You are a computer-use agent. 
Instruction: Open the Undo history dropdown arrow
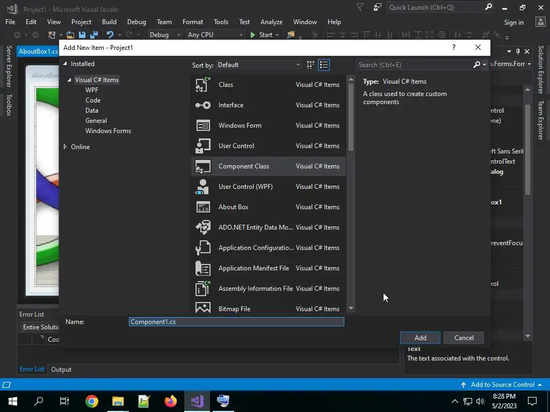[x=120, y=35]
